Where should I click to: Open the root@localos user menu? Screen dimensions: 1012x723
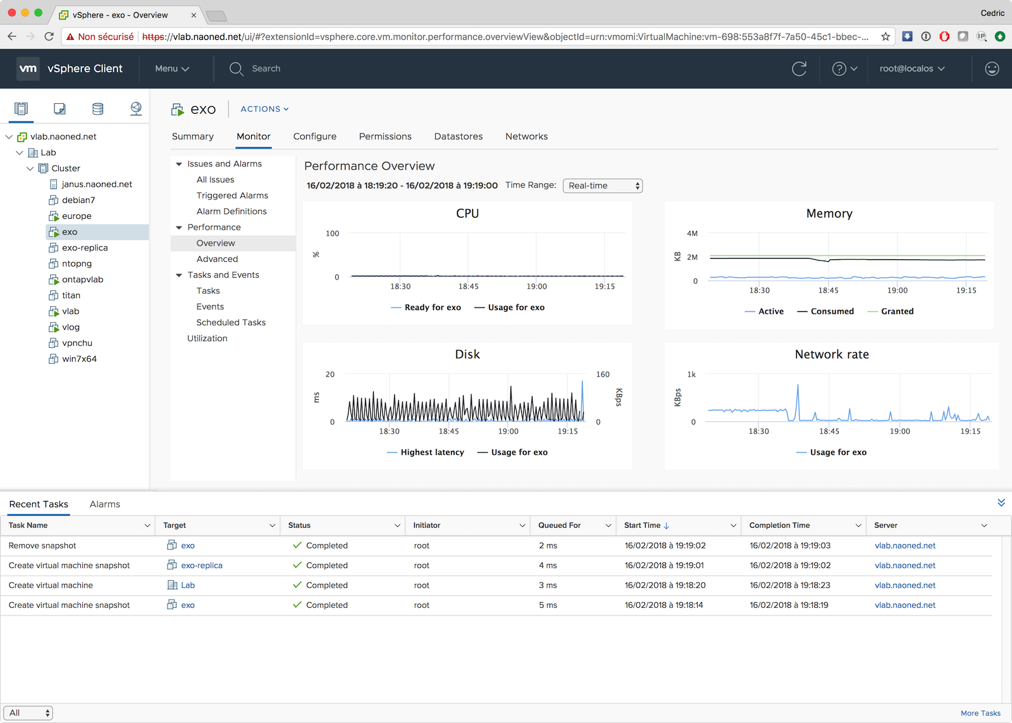coord(912,68)
